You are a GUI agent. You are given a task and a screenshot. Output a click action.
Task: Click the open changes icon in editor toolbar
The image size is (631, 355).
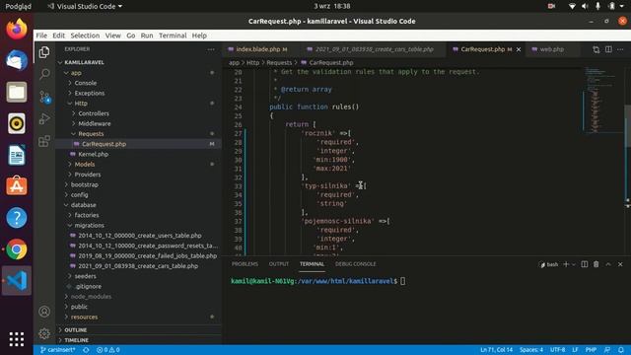tap(596, 49)
